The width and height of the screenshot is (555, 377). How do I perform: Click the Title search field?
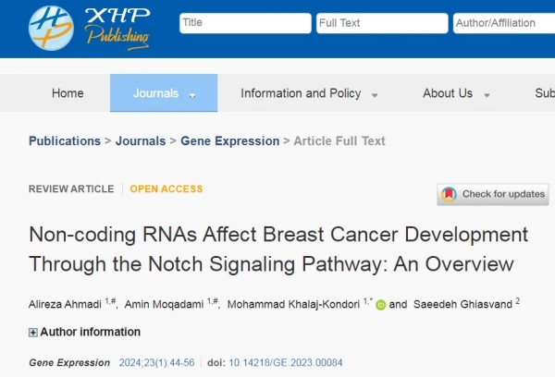point(245,23)
